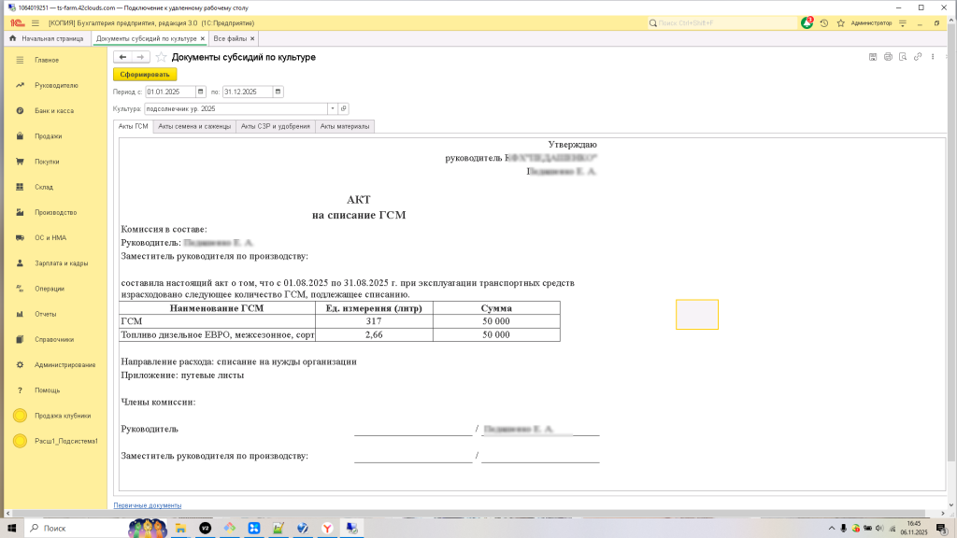This screenshot has height=538, width=957.
Task: Get a link to this document
Action: [x=918, y=57]
